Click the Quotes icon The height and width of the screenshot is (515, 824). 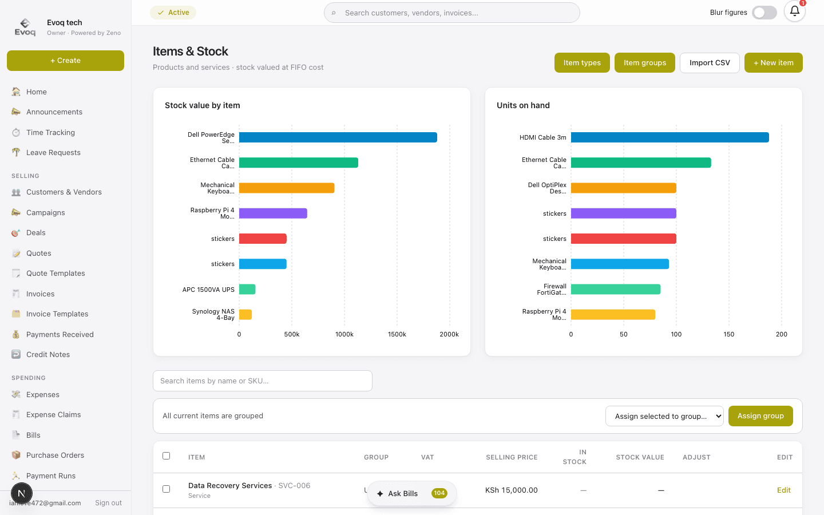pos(16,253)
